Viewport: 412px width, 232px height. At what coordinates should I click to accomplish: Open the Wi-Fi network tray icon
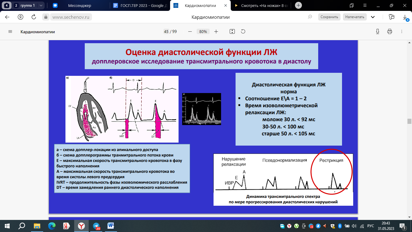pyautogui.click(x=362, y=226)
